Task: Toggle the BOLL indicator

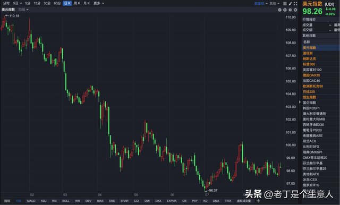Action: [66, 201]
